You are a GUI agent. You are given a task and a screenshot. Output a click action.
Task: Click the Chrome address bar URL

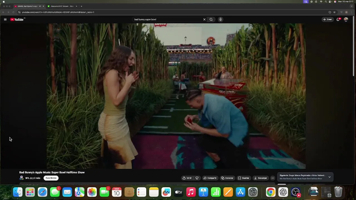click(58, 12)
